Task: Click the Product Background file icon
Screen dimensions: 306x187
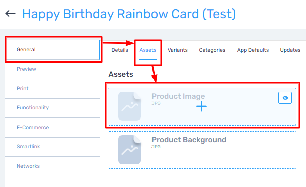Action: [129, 150]
